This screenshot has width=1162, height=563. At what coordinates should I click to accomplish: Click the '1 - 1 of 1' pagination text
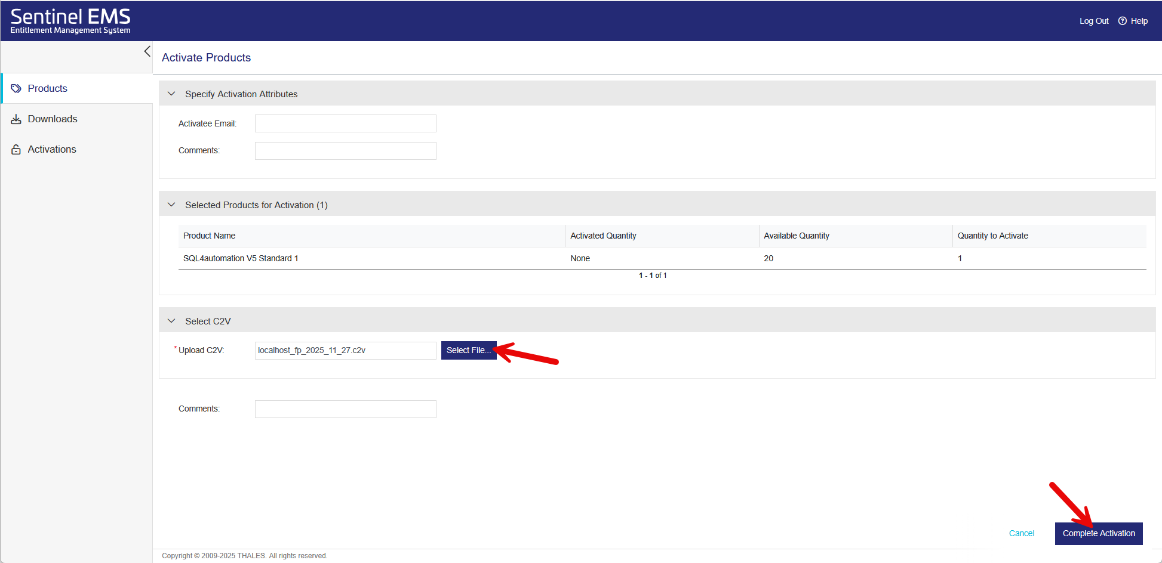tap(653, 276)
